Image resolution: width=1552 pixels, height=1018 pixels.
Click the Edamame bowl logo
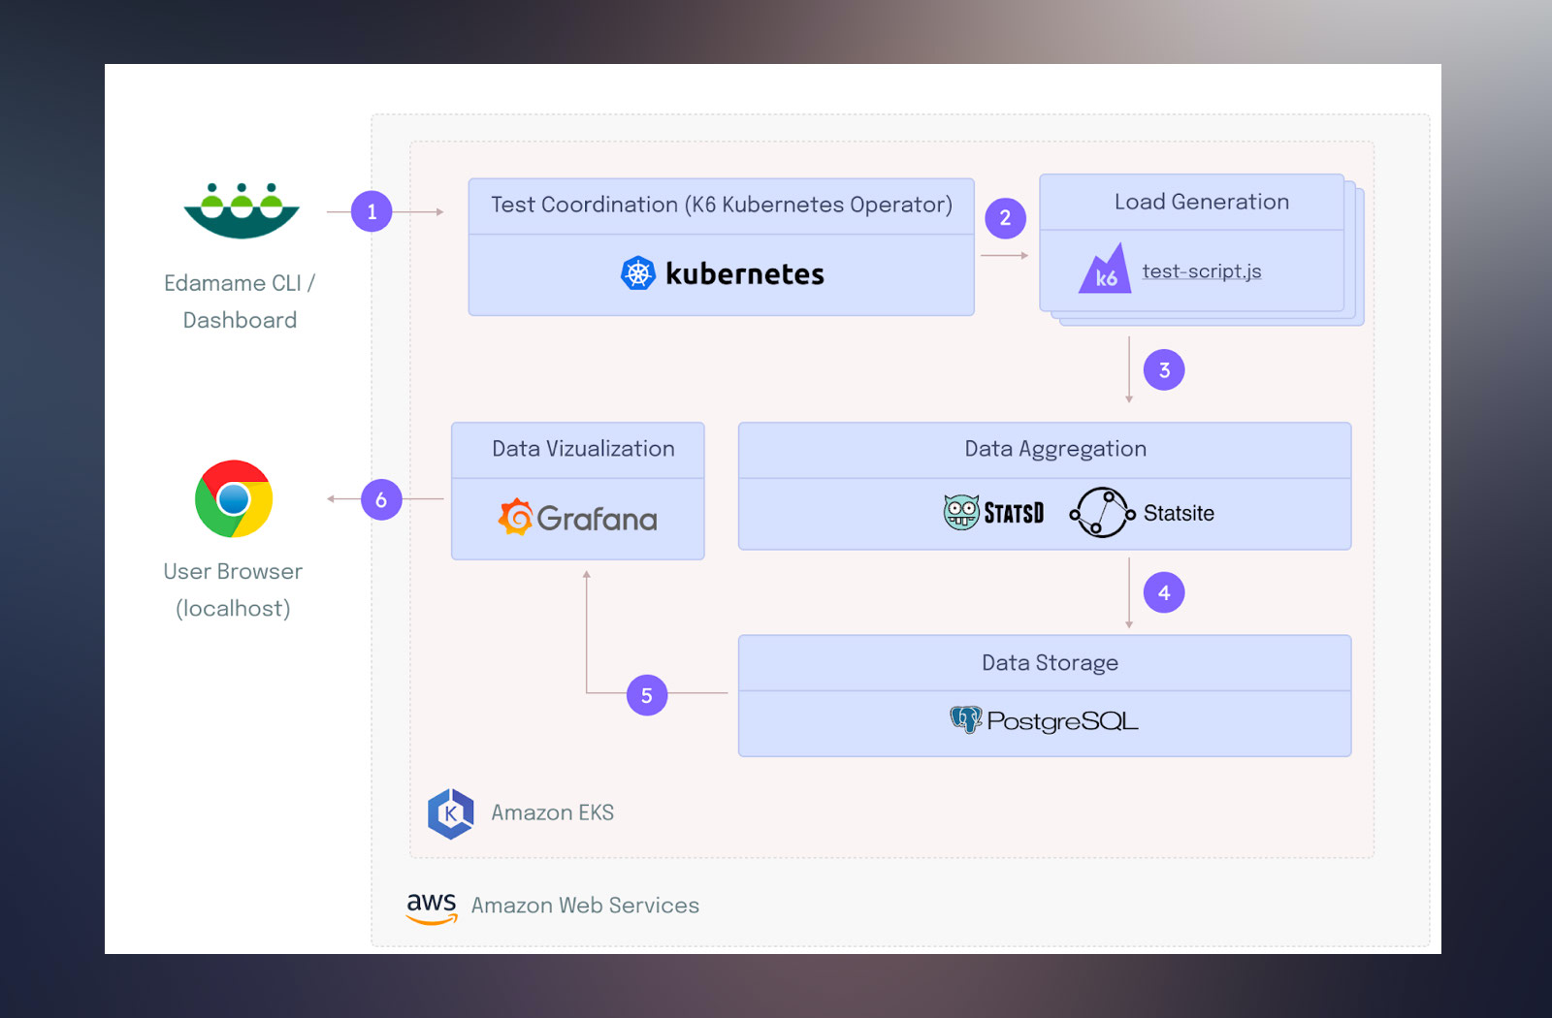242,210
